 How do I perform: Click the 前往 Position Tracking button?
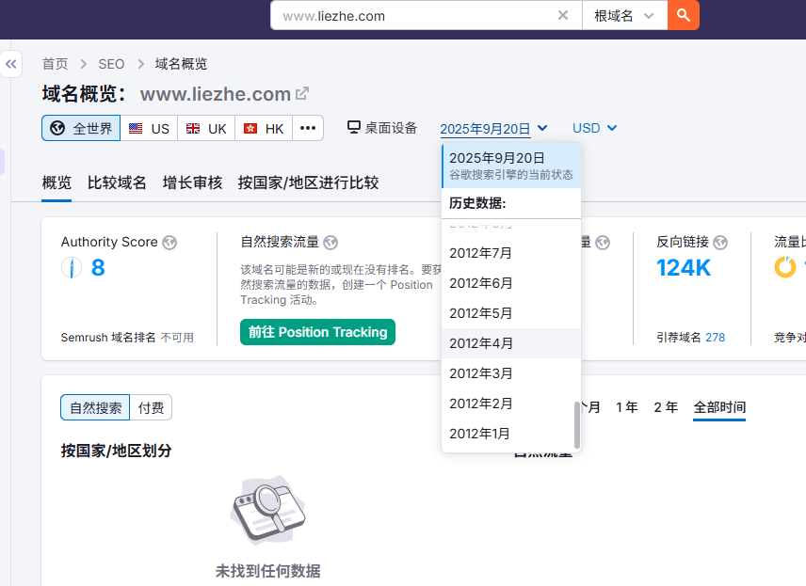[x=317, y=332]
